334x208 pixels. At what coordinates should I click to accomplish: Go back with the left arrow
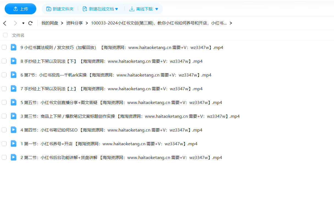coord(5,23)
